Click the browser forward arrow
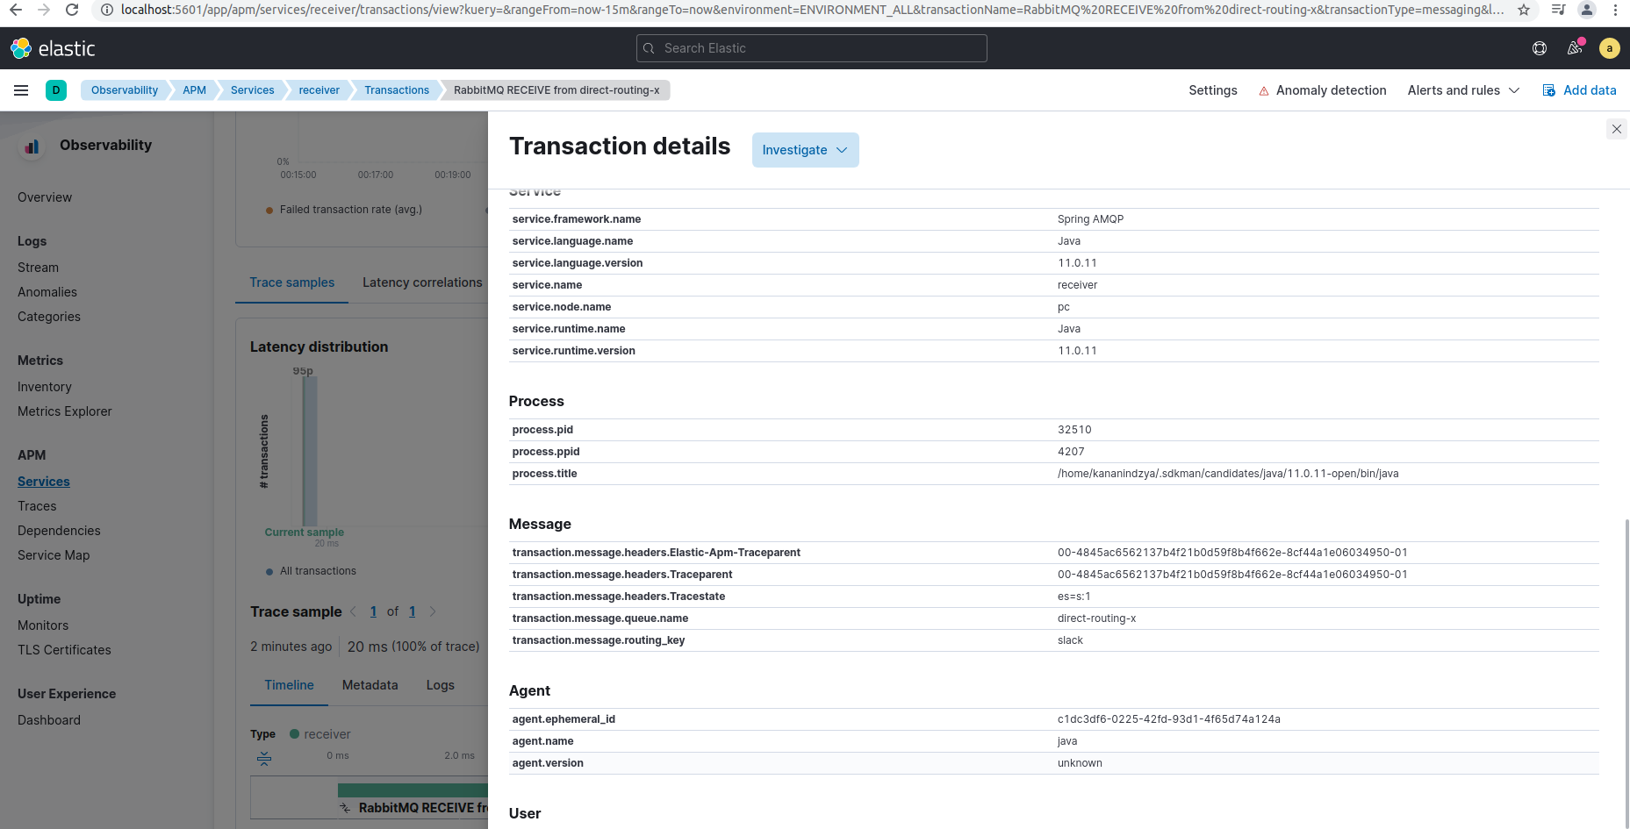 tap(44, 10)
